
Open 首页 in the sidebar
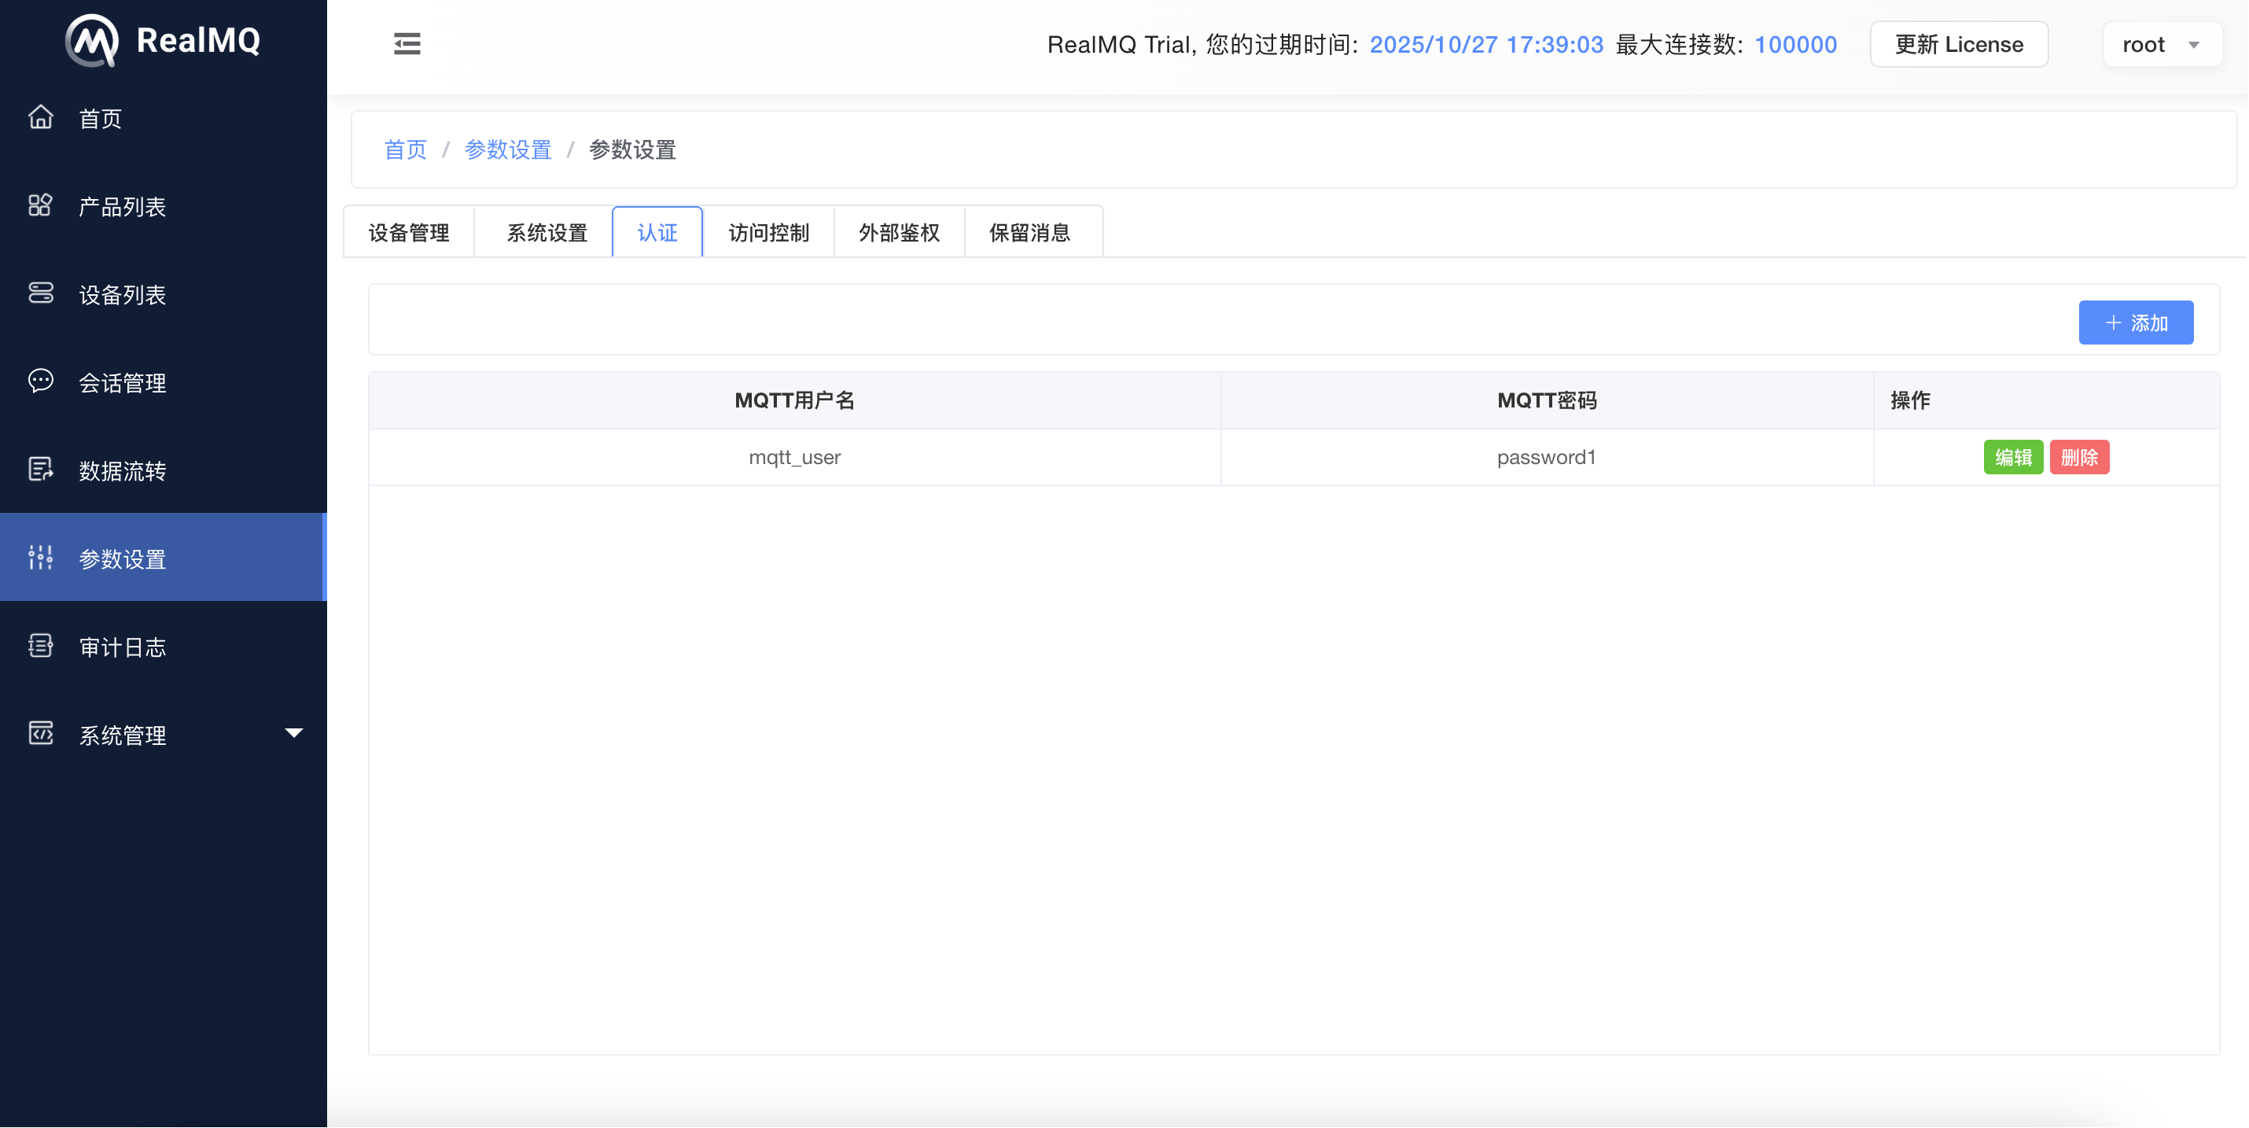coord(164,118)
